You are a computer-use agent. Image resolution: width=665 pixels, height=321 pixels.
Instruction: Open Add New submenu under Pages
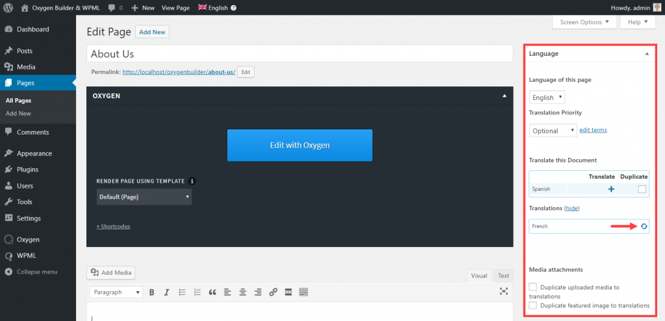[18, 113]
